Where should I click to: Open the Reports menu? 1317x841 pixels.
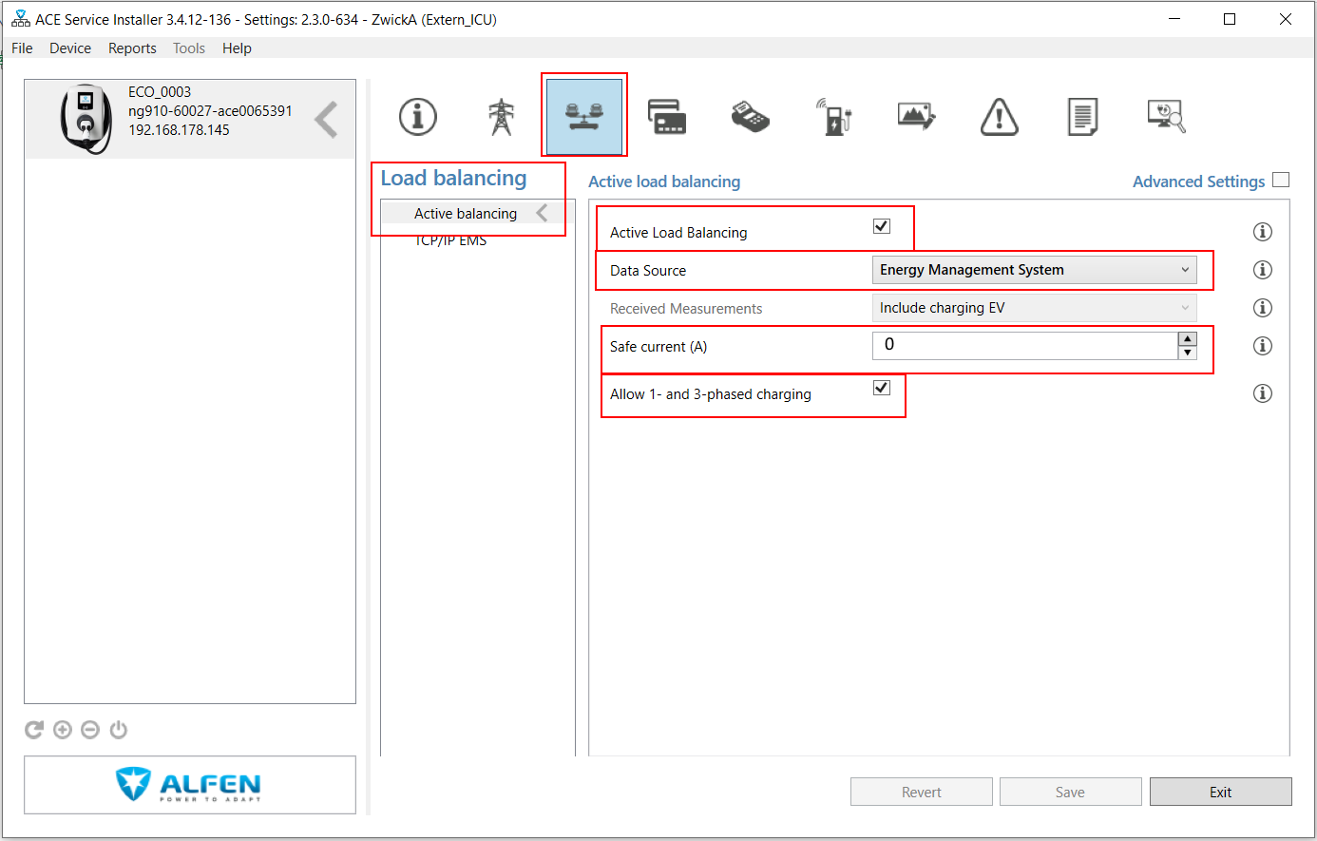(132, 48)
